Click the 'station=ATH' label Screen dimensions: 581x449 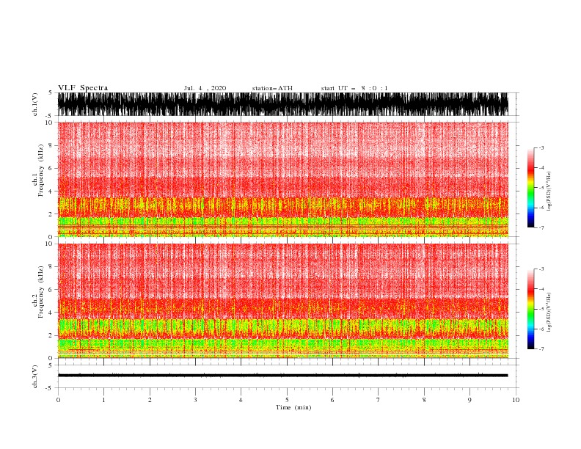[272, 88]
